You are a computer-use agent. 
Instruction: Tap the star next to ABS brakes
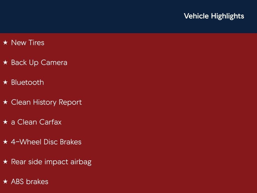[5, 182]
